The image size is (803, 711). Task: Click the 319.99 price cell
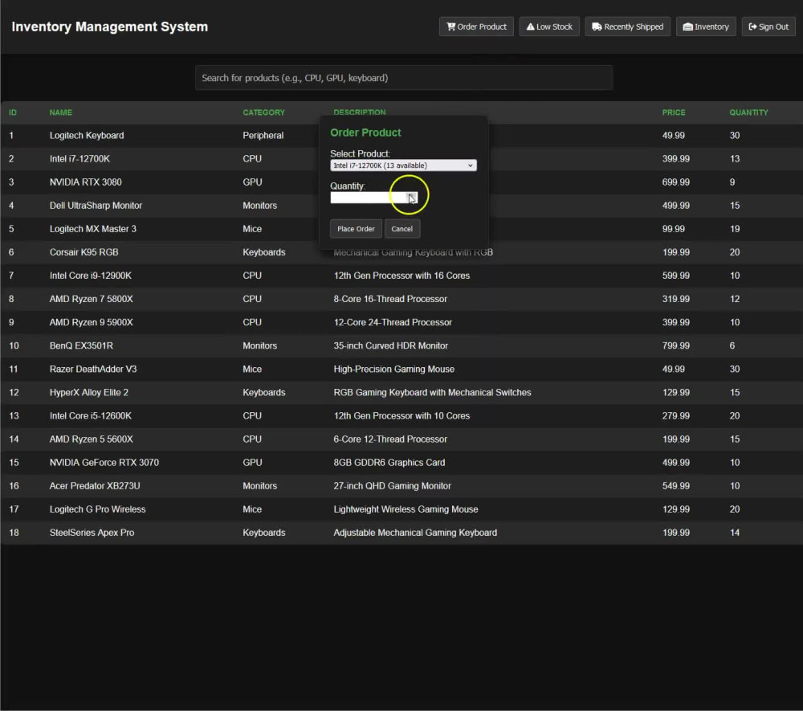(x=675, y=299)
